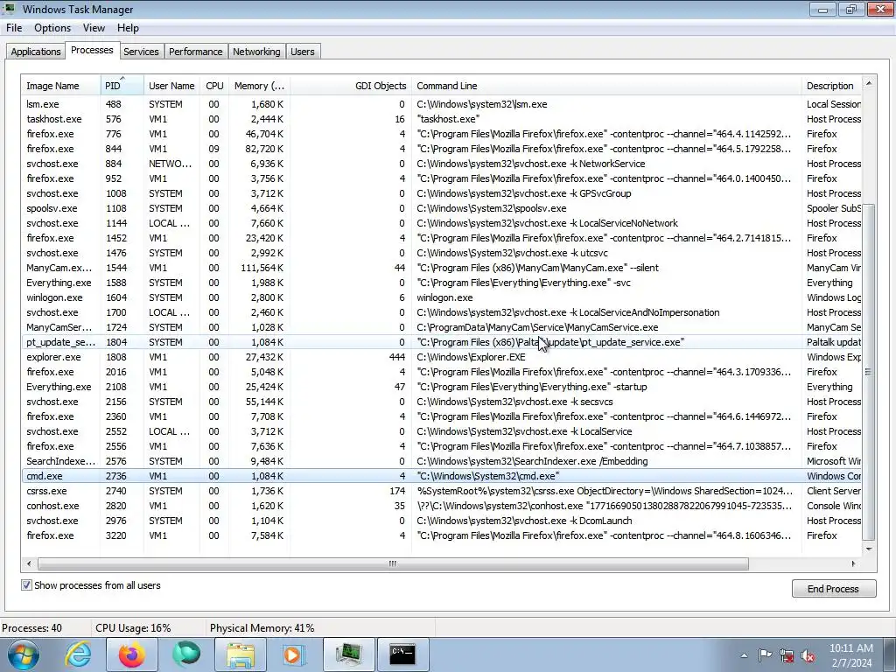Viewport: 896px width, 672px height.
Task: Open the network status tray icon
Action: (787, 655)
